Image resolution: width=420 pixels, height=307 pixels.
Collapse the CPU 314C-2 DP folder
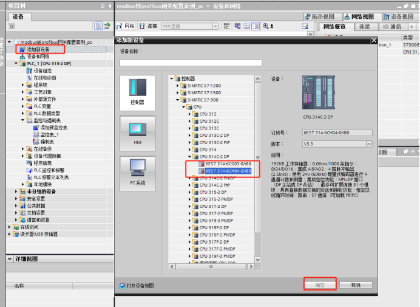coord(189,156)
